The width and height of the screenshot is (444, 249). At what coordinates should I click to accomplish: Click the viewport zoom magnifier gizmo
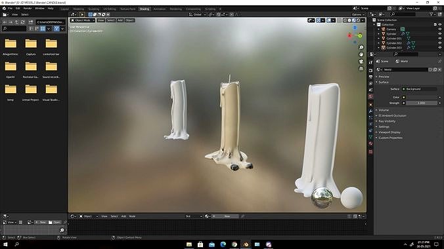coord(361,47)
